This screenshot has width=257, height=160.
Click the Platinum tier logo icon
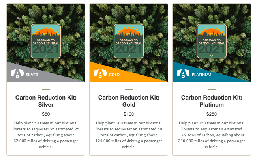[x=182, y=73]
